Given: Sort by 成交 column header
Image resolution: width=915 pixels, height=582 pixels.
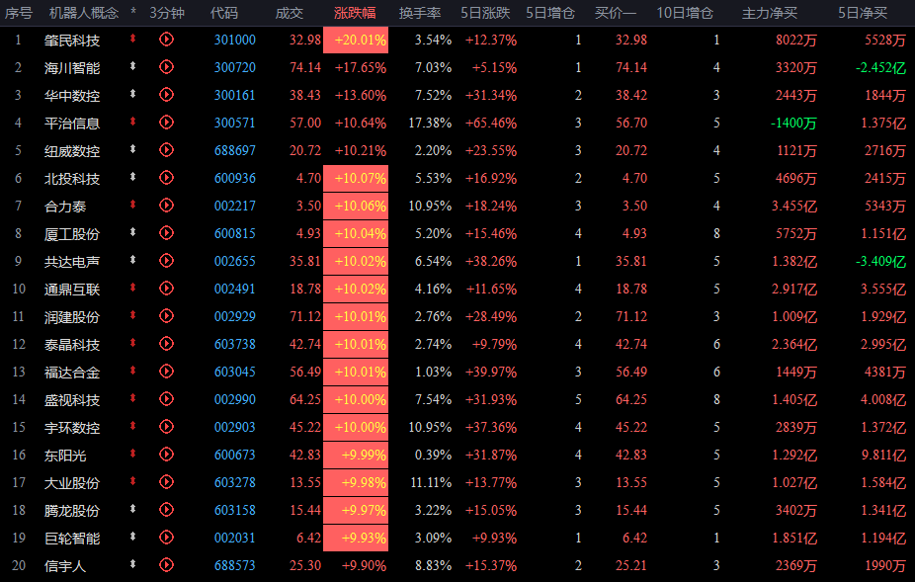Looking at the screenshot, I should point(290,13).
